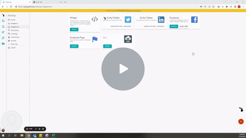
Task: Open the teal gear icon in left rail
Action: click(3, 21)
